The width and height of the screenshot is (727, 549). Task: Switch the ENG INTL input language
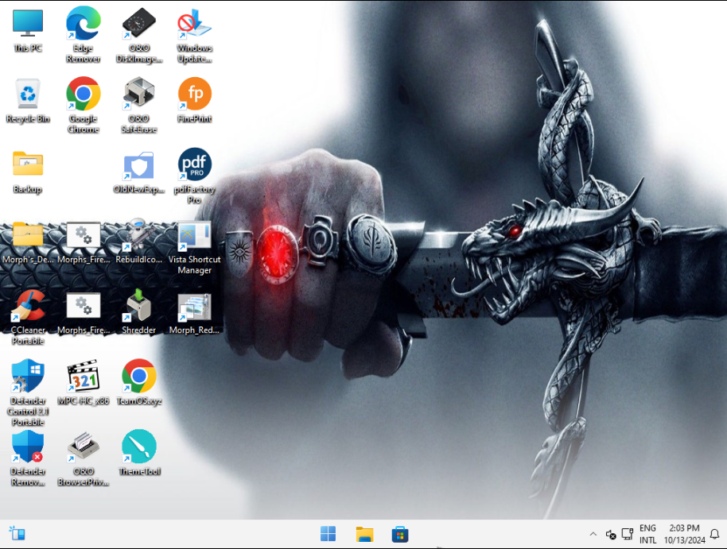tap(648, 534)
